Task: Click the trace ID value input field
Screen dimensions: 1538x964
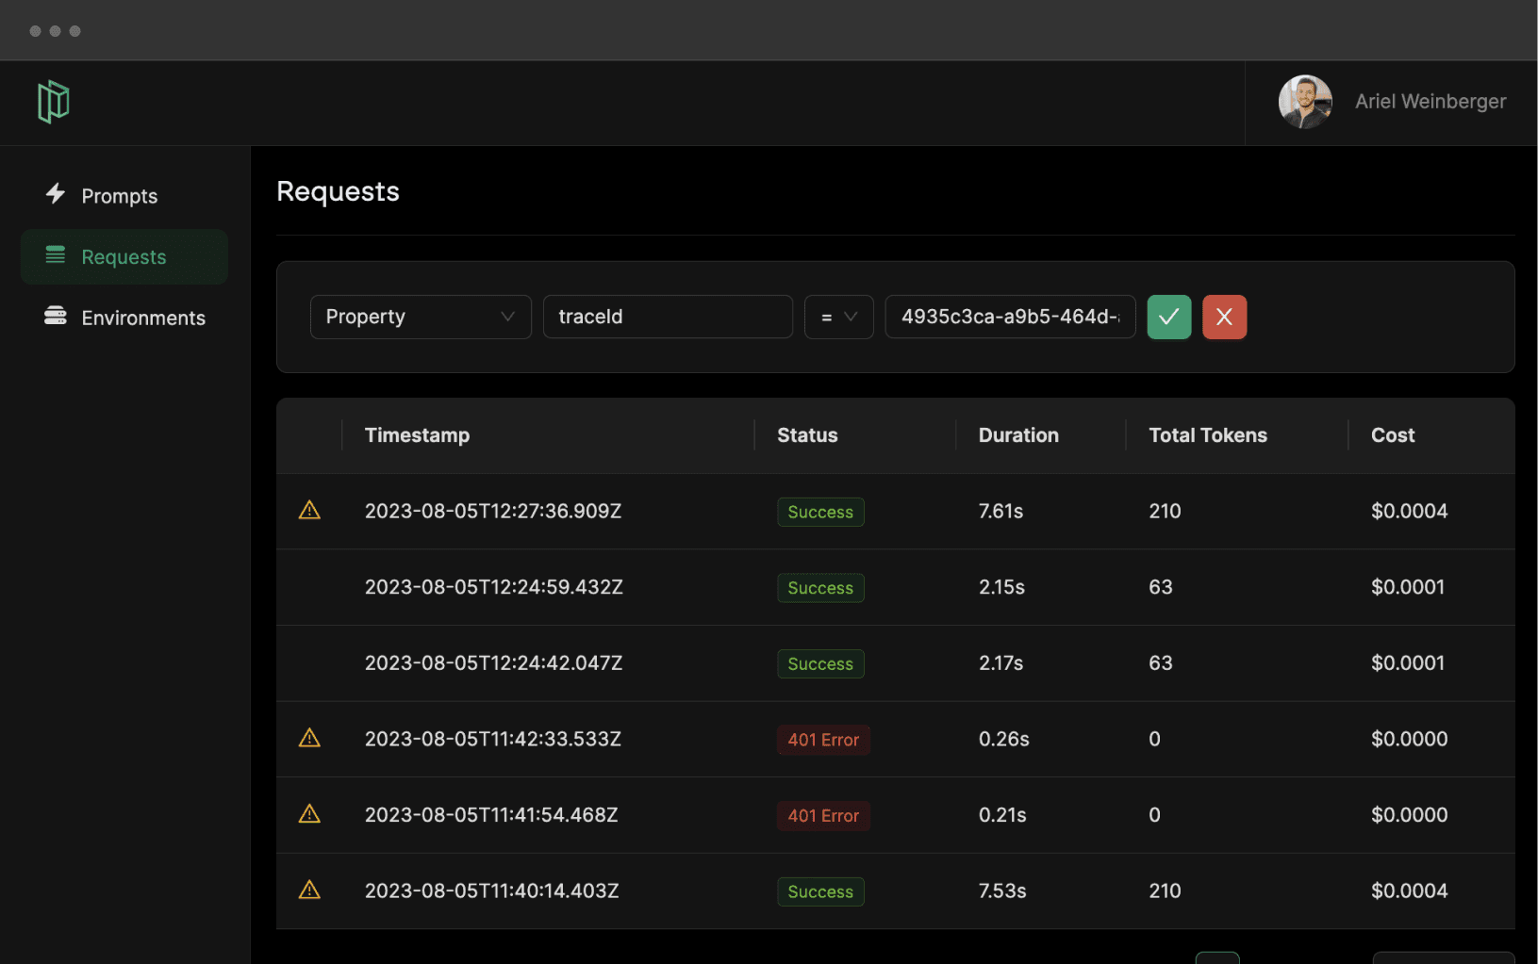Action: [x=1010, y=317]
